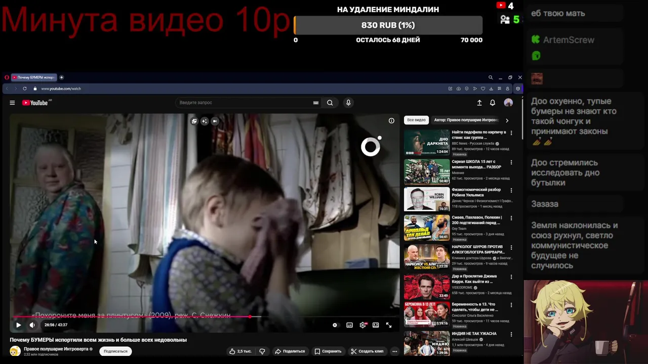Screen dimensions: 648x364
Task: Enter fullscreen mode
Action: 389,325
